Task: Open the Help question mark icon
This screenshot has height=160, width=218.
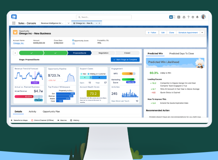Action: pos(188,17)
